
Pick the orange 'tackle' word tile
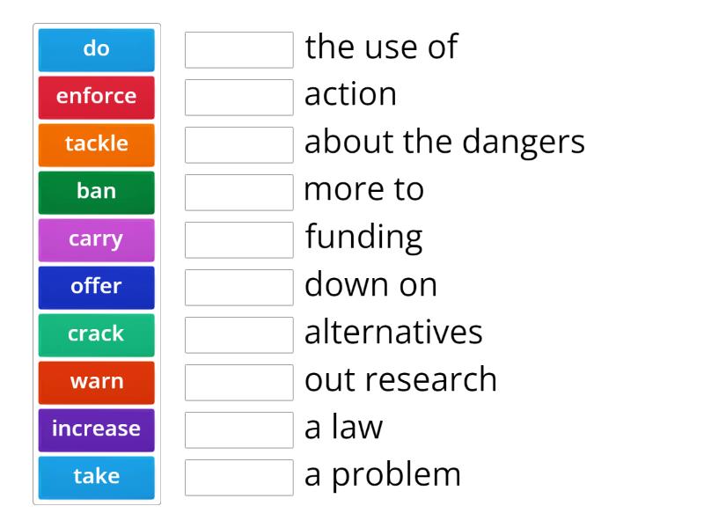96,144
